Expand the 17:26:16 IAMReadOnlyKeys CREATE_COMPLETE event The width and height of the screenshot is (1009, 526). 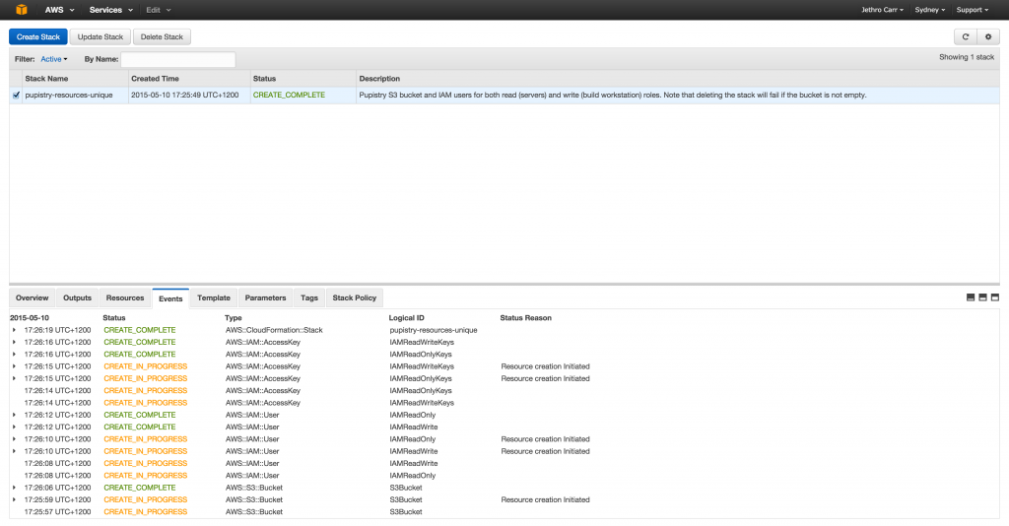(14, 355)
